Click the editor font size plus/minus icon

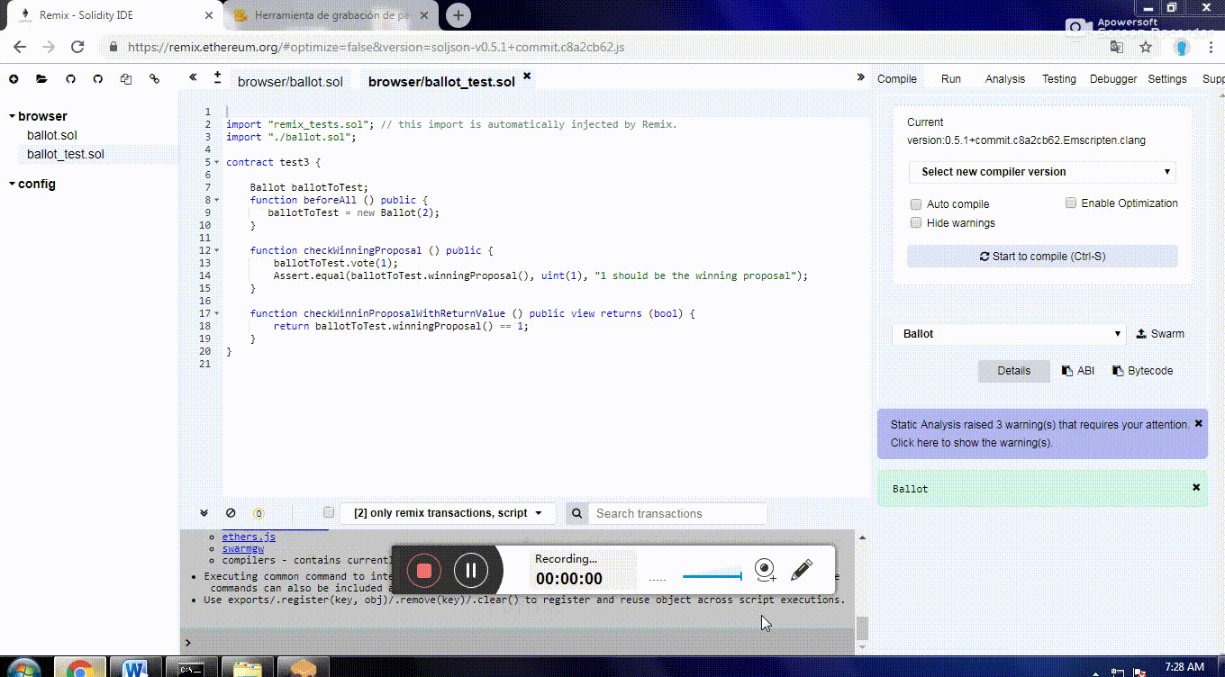(217, 77)
